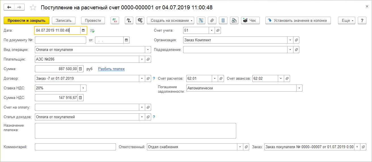Open black Дт/Кт register entries icon
This screenshot has height=162, width=372.
tap(129, 20)
